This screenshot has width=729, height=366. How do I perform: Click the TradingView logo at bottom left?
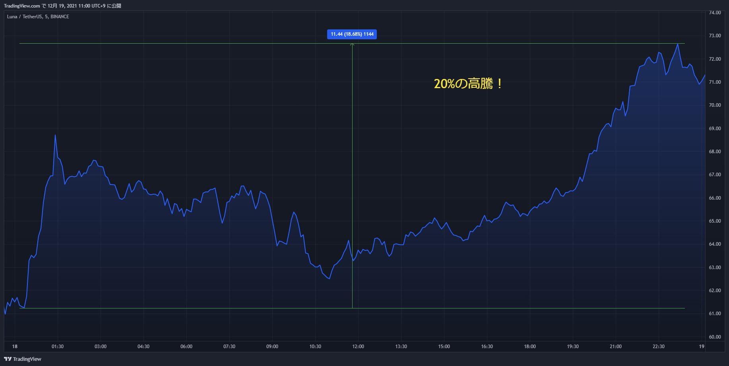(23, 359)
